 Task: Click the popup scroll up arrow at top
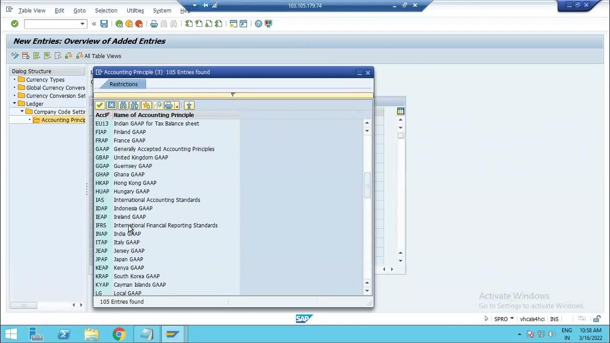coord(367,123)
